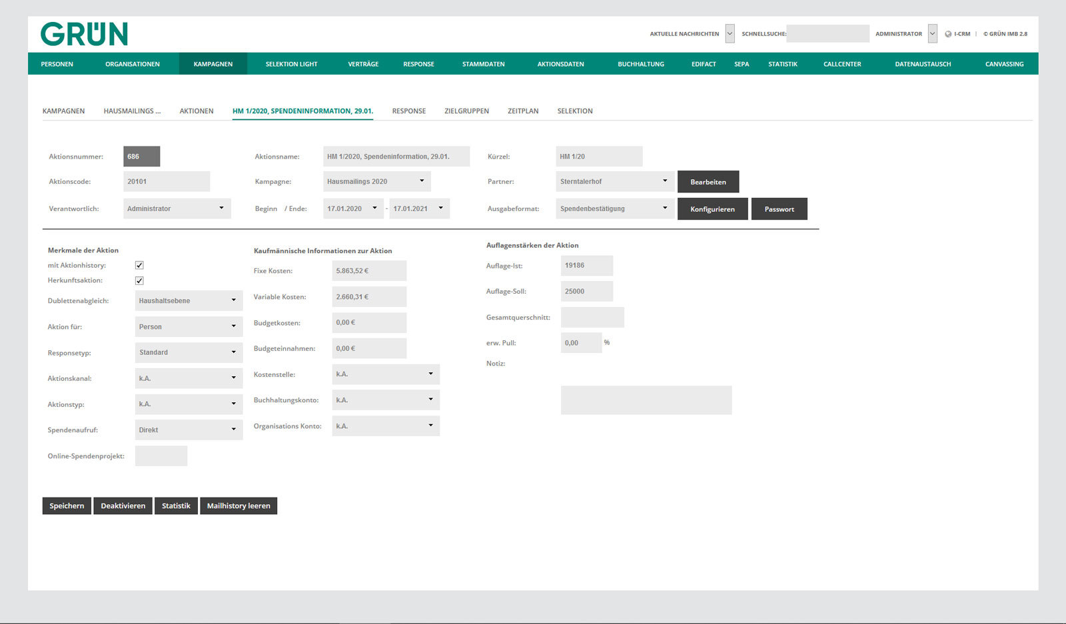Switch to the Zeitplan tab
Screen dimensions: 1066x624
tap(523, 111)
